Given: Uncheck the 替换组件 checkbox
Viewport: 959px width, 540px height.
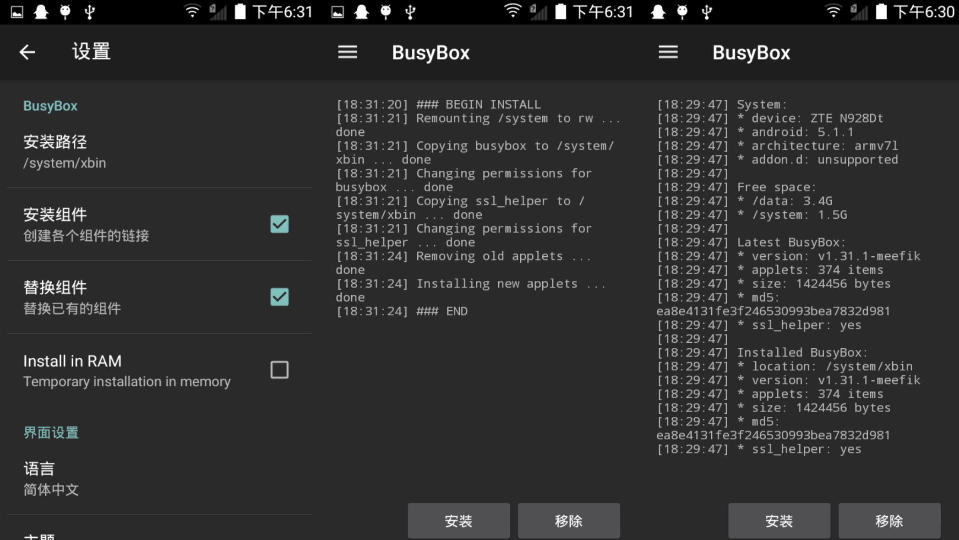Looking at the screenshot, I should pyautogui.click(x=279, y=297).
